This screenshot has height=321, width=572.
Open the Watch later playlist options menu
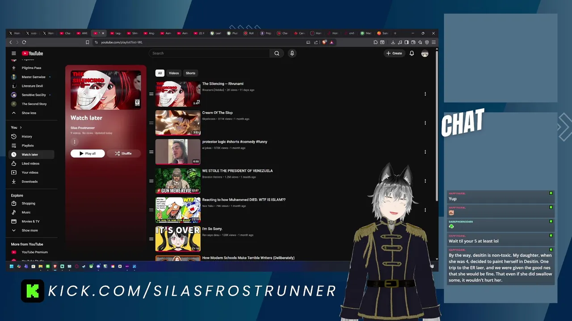coord(75,142)
